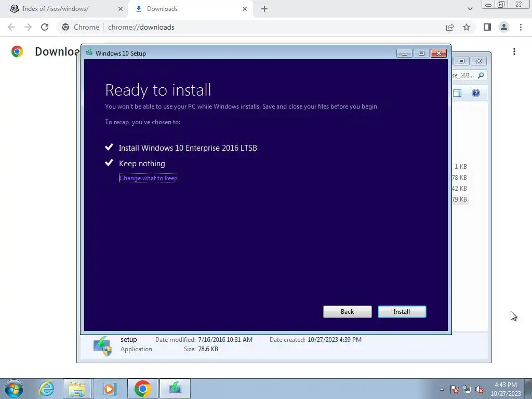Click the Chrome logo on Downloads page
Screen dimensions: 532x399
coord(17,51)
